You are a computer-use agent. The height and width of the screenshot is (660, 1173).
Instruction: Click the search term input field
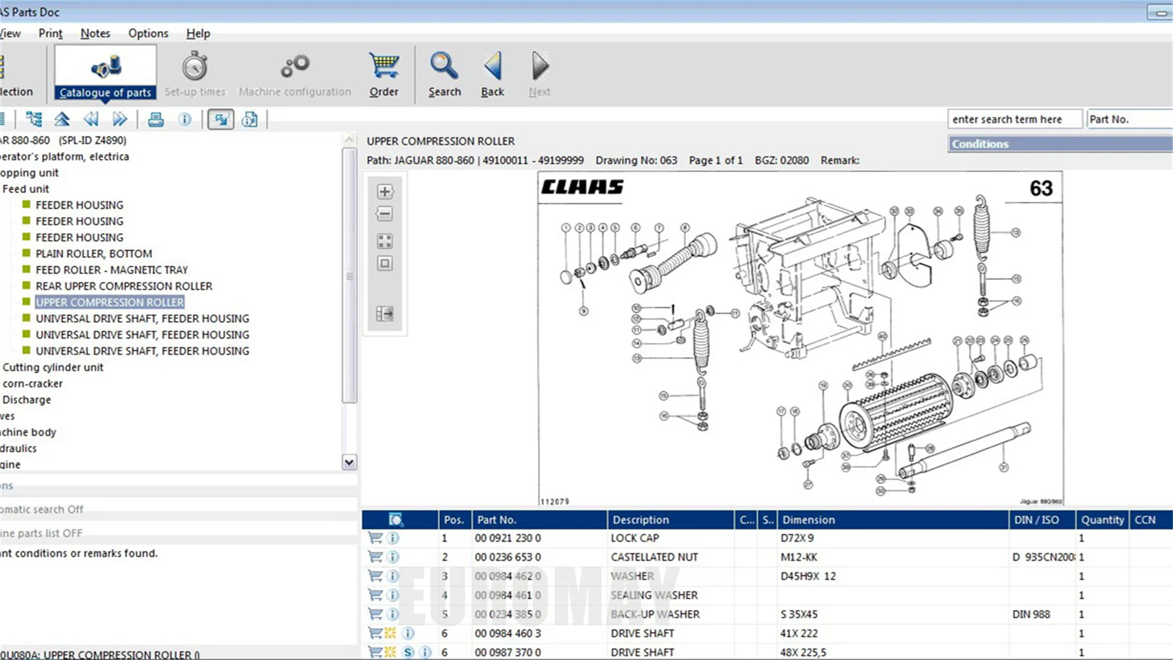pyautogui.click(x=1014, y=119)
